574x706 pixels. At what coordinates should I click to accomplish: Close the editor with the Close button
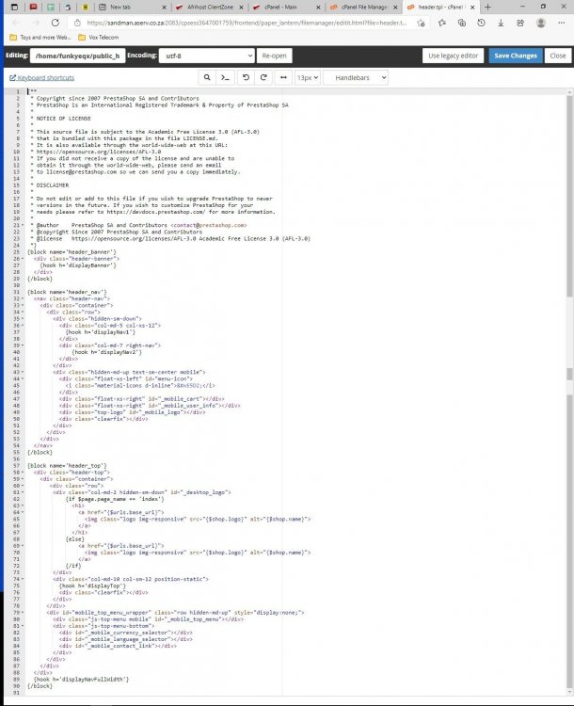pos(558,56)
